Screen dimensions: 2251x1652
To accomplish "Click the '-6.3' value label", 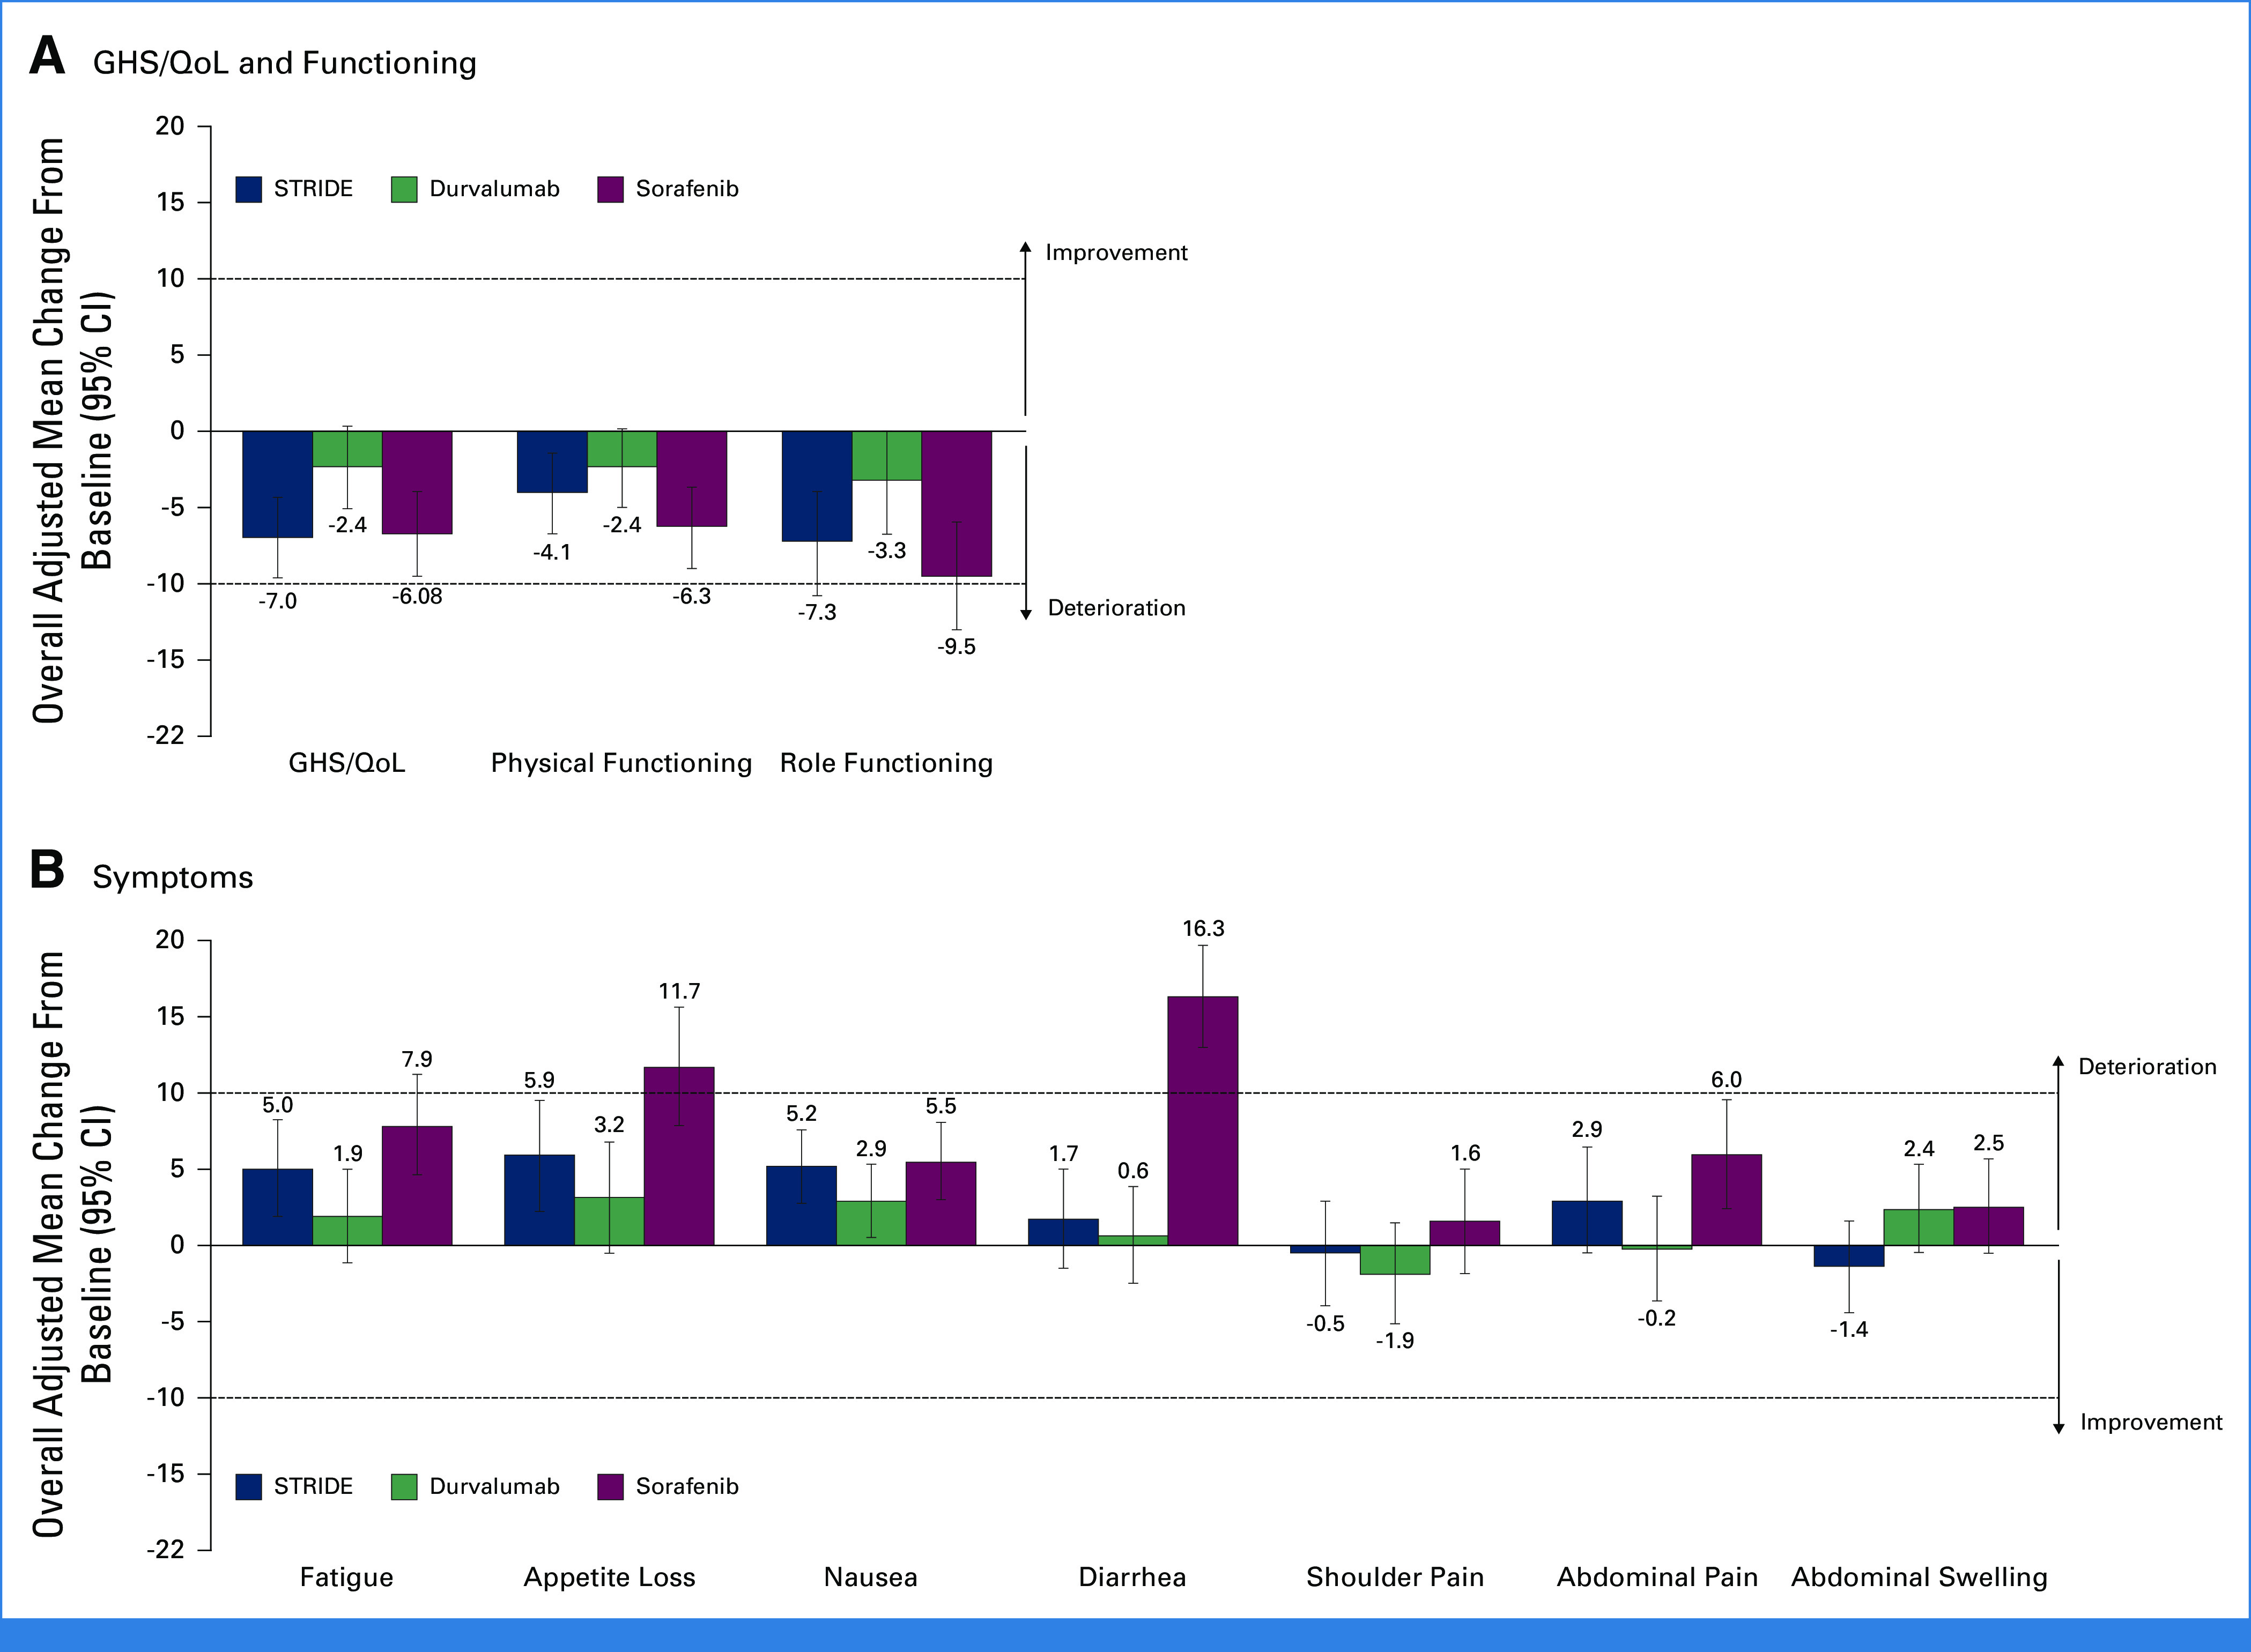I will (691, 596).
